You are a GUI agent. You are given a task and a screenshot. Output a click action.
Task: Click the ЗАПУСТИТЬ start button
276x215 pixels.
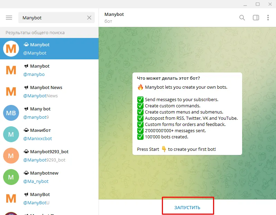point(187,207)
